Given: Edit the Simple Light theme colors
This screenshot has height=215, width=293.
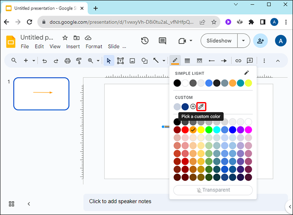Looking at the screenshot, I should [247, 73].
